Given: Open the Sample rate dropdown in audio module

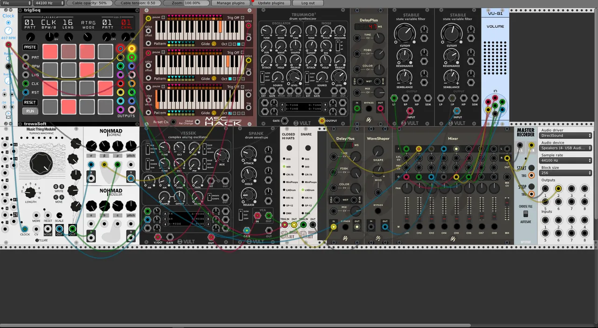Looking at the screenshot, I should pos(566,161).
